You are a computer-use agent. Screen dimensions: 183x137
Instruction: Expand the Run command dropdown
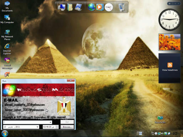coord(50,122)
